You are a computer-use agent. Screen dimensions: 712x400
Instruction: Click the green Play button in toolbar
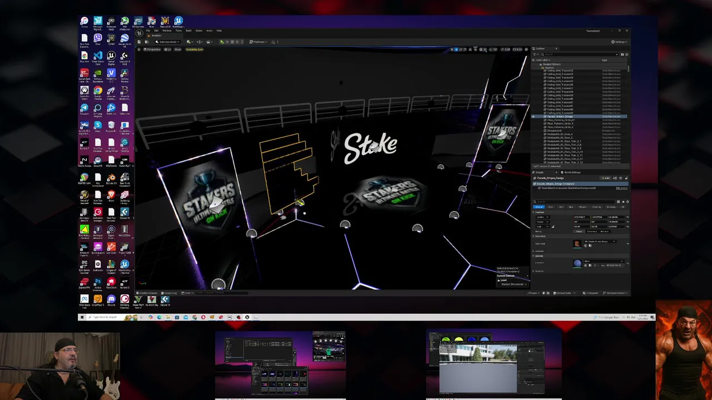[222, 42]
